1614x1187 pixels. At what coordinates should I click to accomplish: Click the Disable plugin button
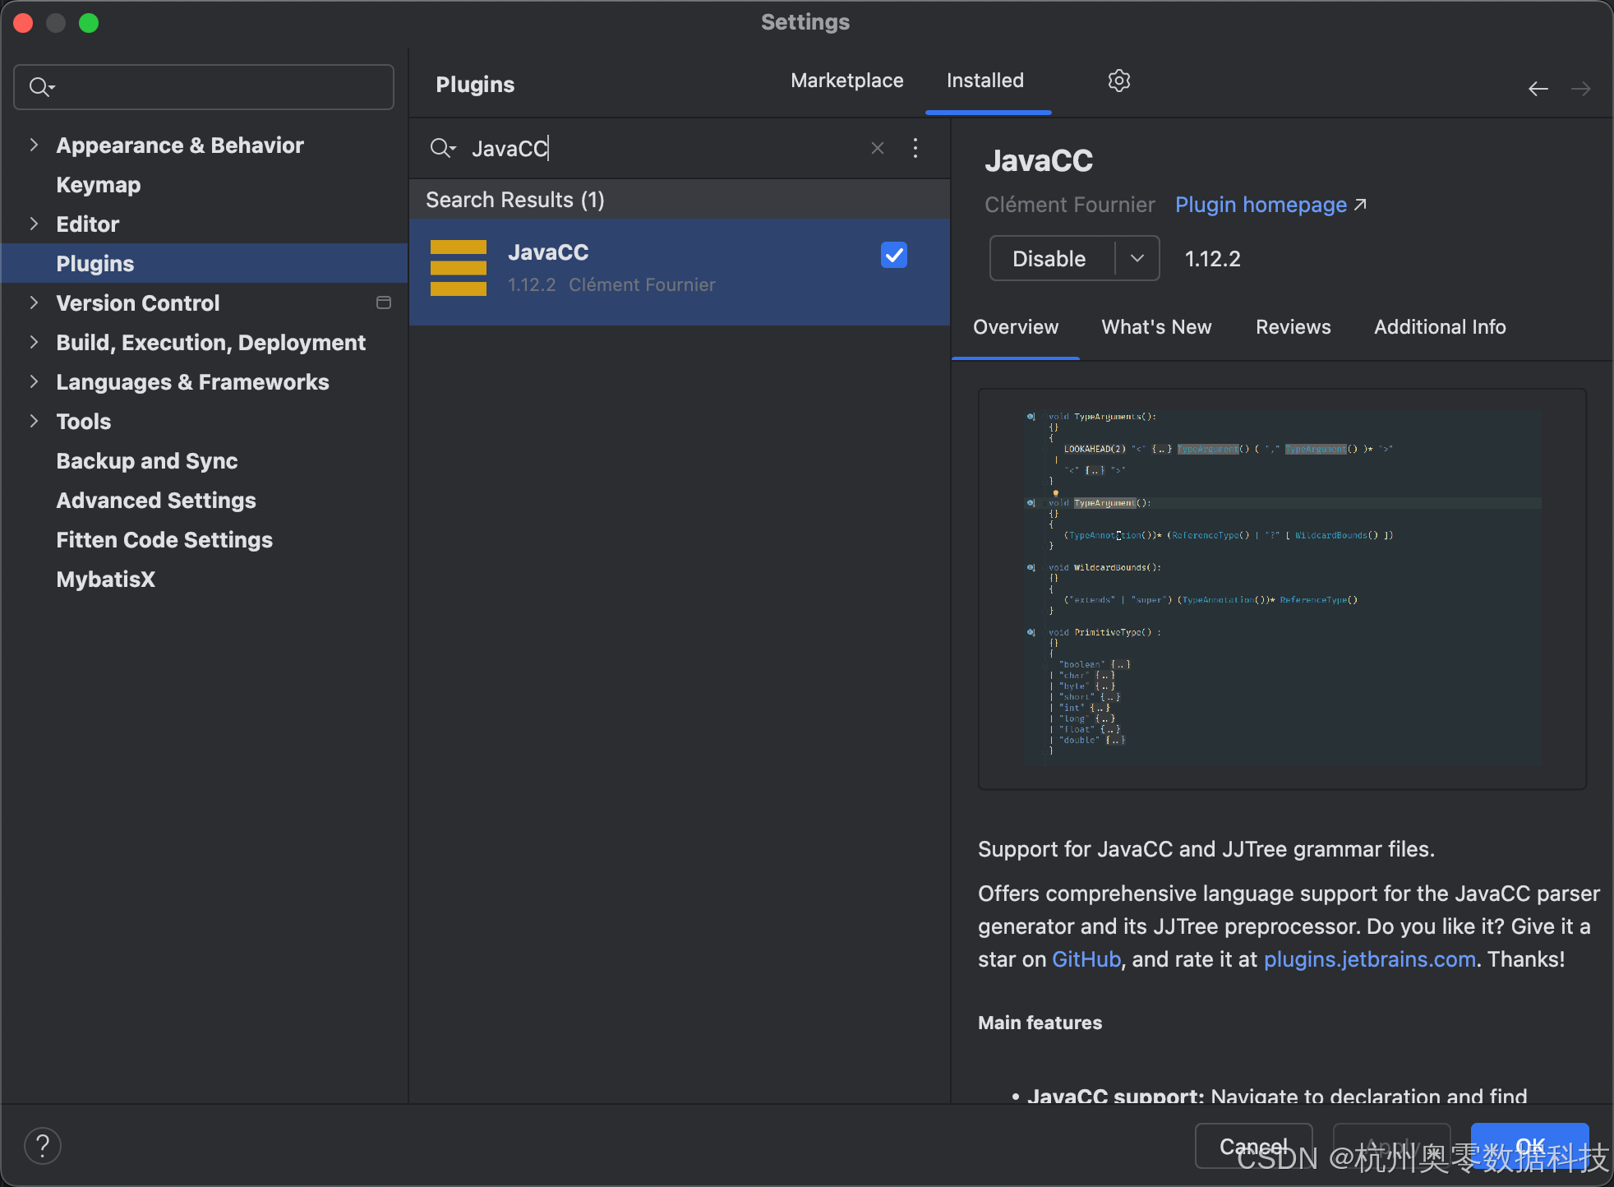(1049, 258)
